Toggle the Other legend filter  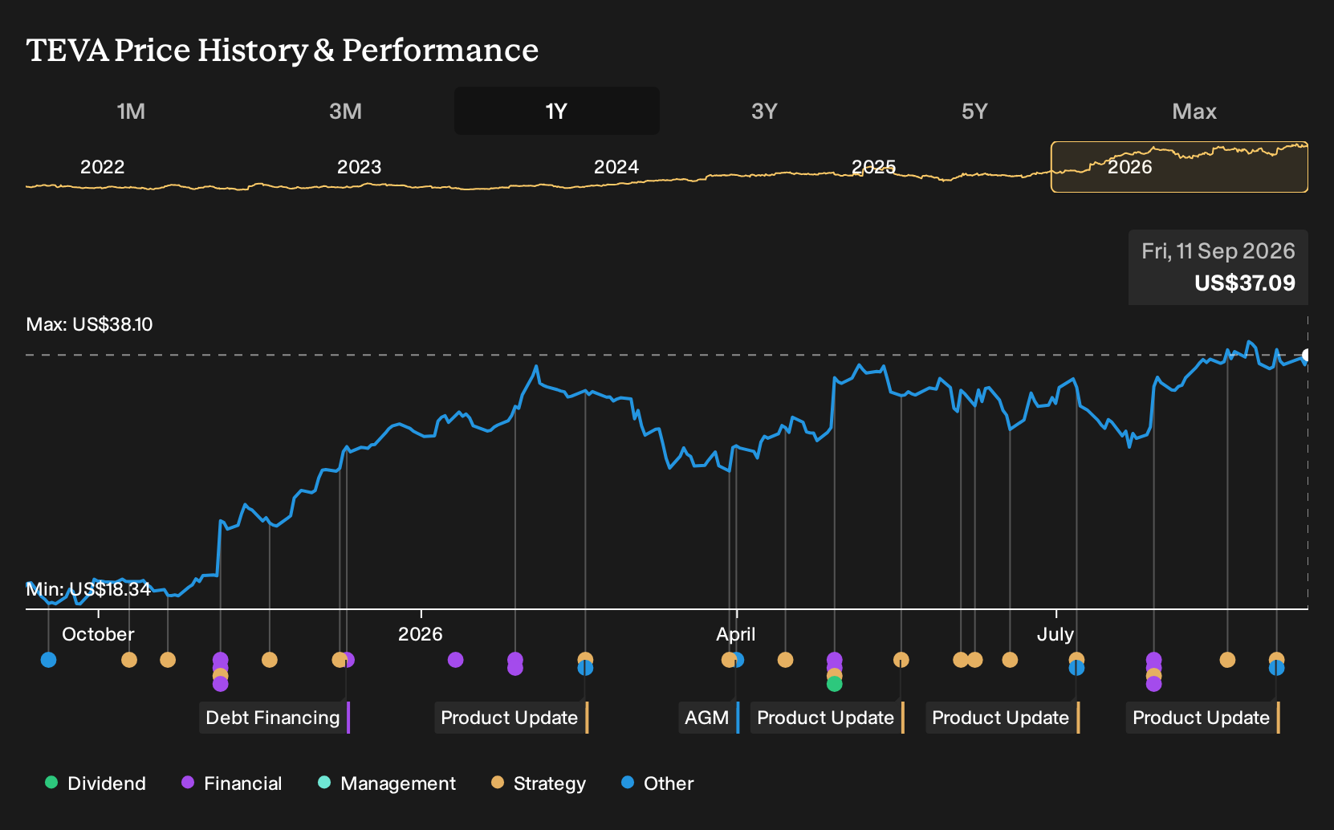(657, 783)
